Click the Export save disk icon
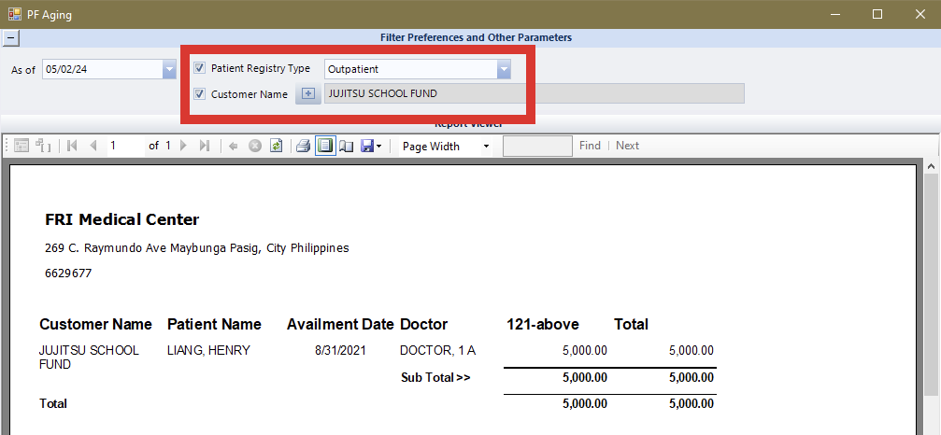Image resolution: width=941 pixels, height=435 pixels. (x=366, y=147)
